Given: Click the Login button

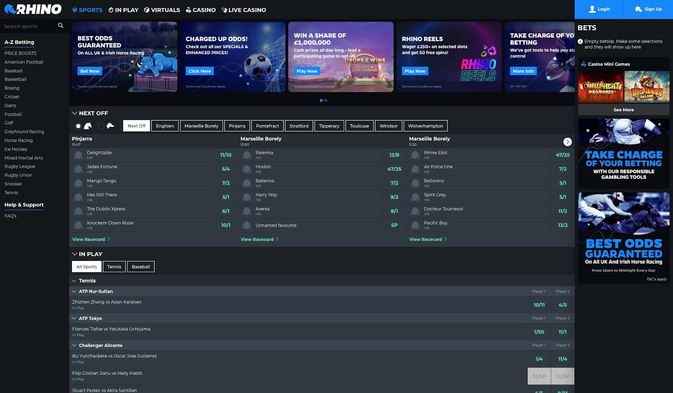Looking at the screenshot, I should pyautogui.click(x=599, y=9).
